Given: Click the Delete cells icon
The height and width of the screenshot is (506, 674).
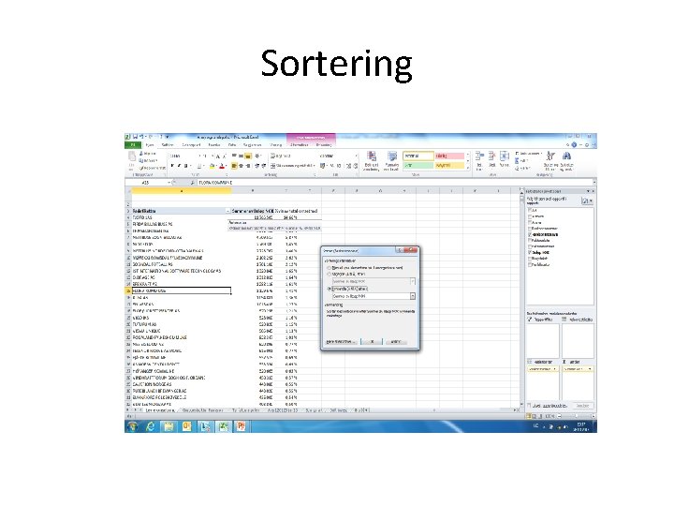Looking at the screenshot, I should point(492,156).
